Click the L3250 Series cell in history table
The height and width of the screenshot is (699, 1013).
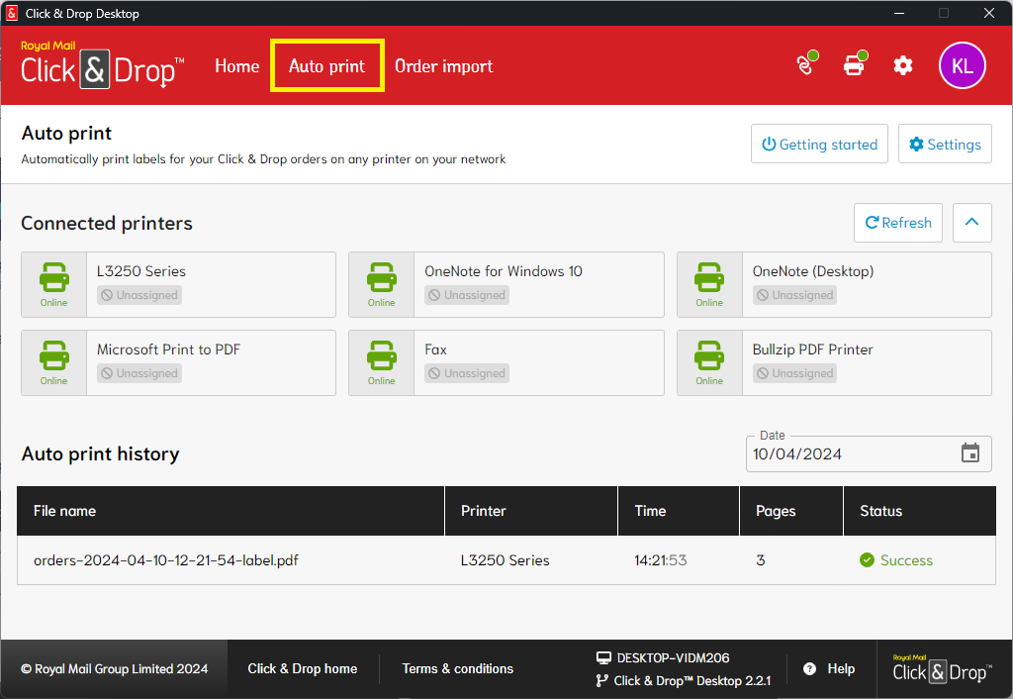click(x=506, y=560)
